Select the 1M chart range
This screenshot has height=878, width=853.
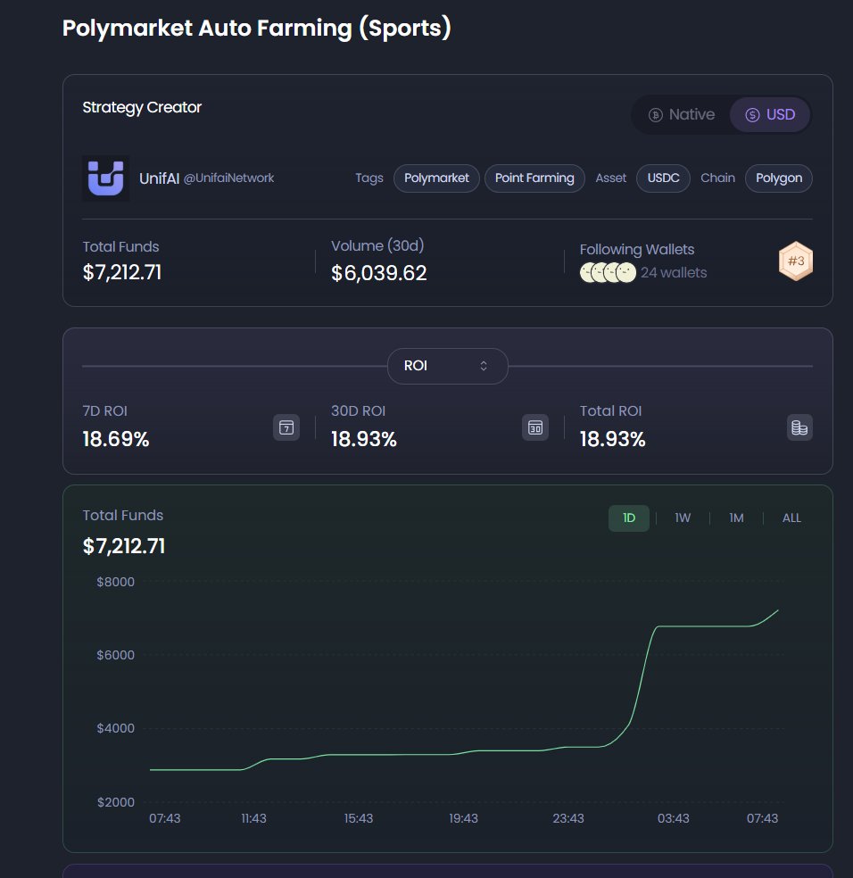tap(736, 518)
